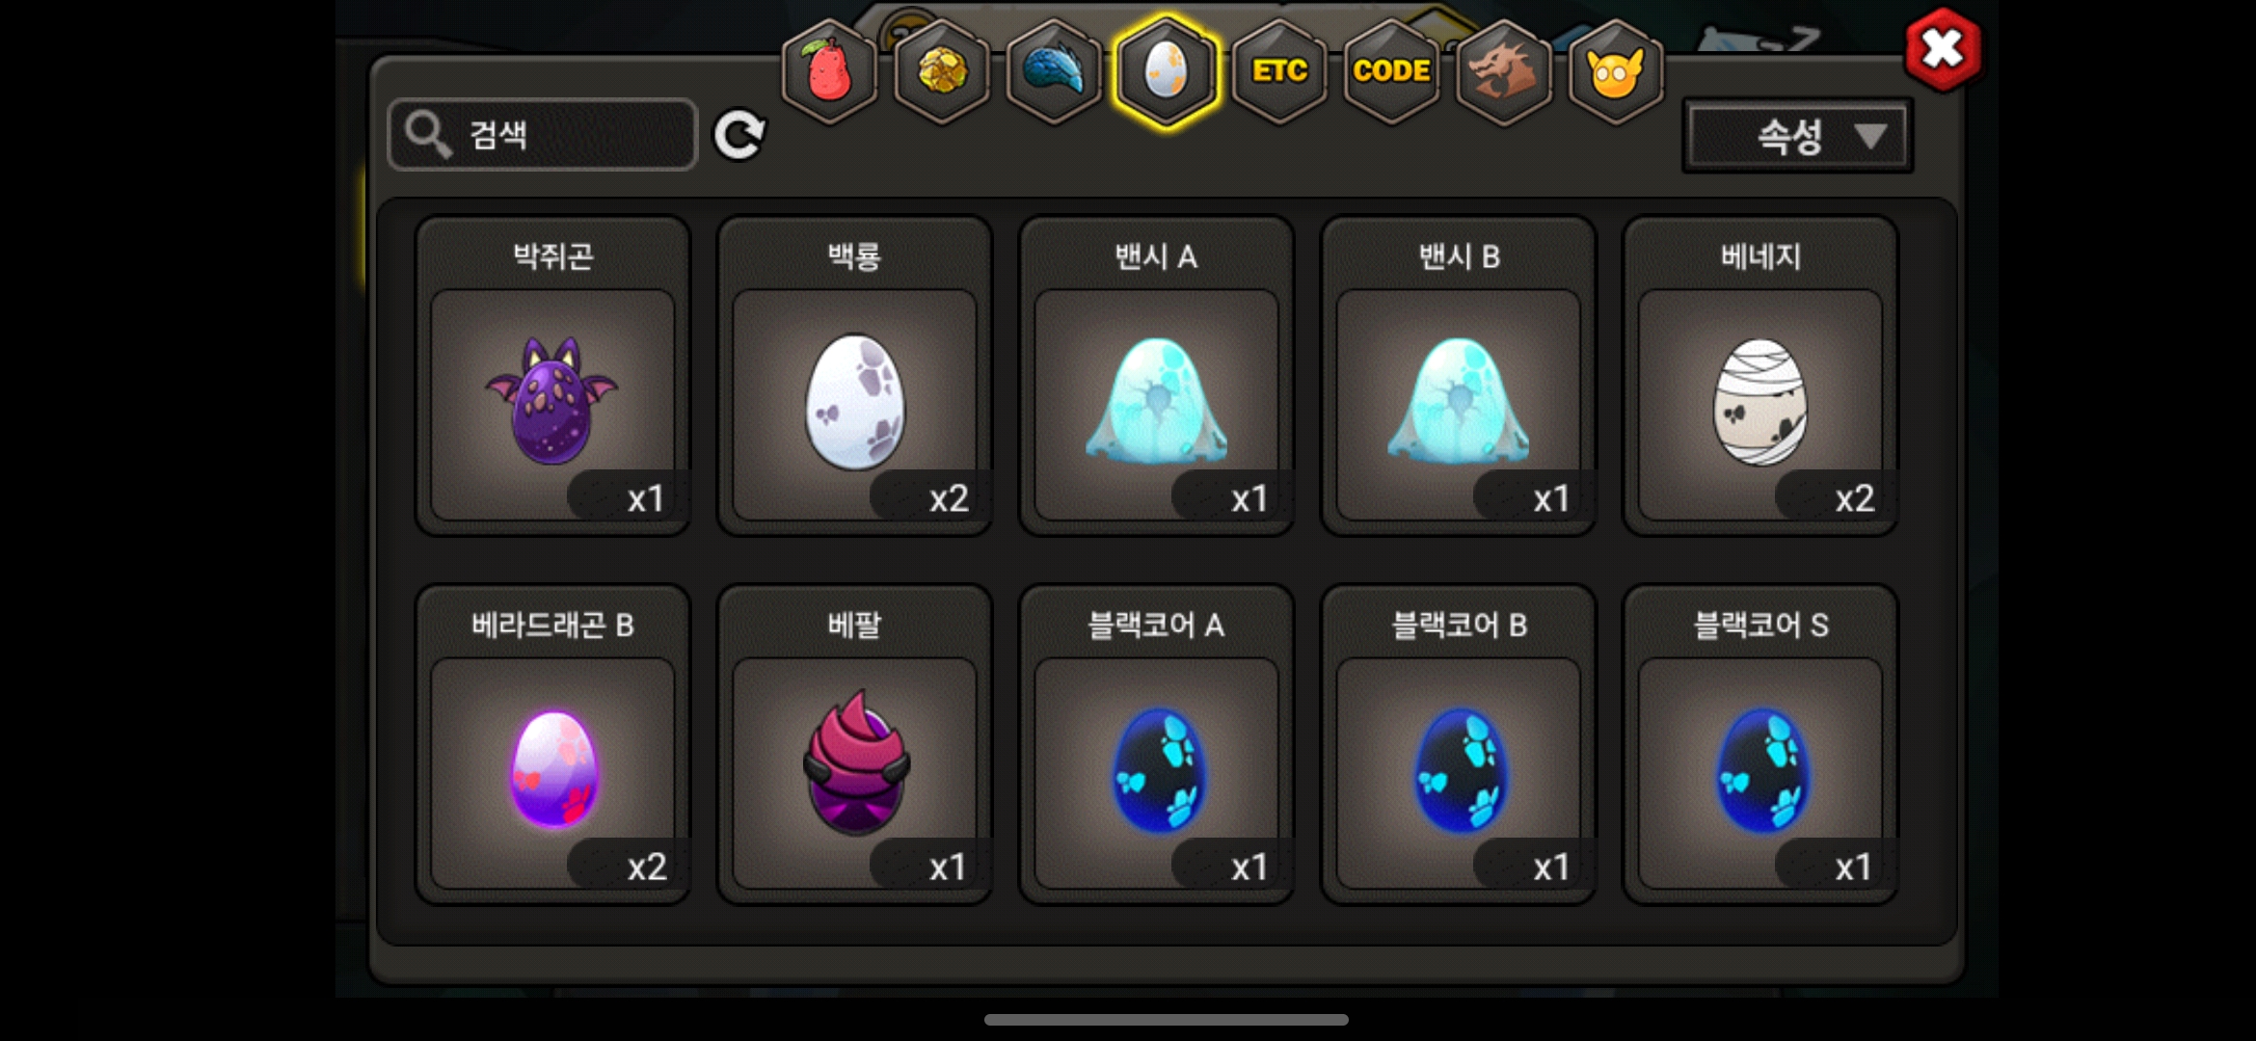Select the 백룡 white egg
Image resolution: width=2256 pixels, height=1041 pixels.
[854, 375]
